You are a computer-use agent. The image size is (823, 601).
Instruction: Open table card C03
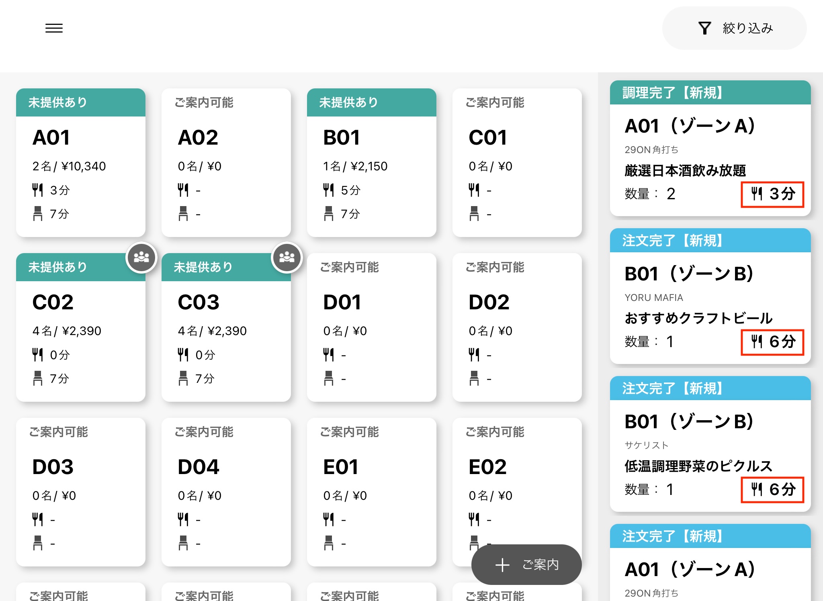pos(226,327)
